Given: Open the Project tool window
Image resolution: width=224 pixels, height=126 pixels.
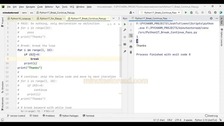Looking at the screenshot, I should [2, 22].
